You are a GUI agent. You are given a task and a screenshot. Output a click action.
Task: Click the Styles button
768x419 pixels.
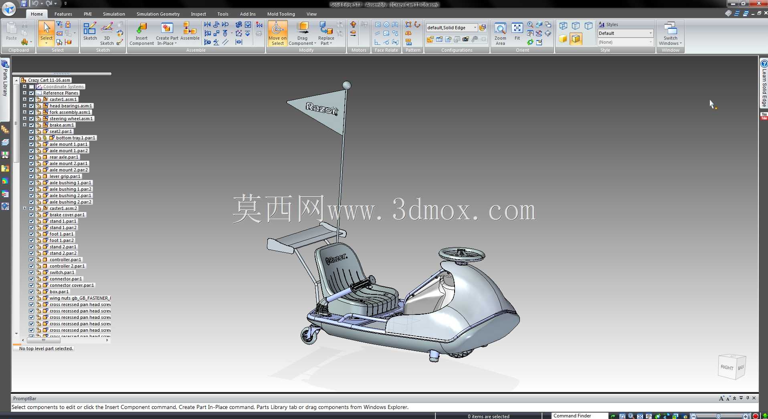(608, 24)
